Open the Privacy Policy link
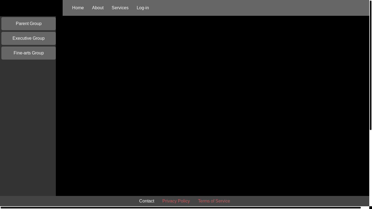This screenshot has height=209, width=372. 176,201
